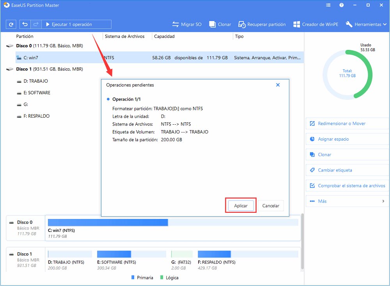Image resolution: width=390 pixels, height=286 pixels.
Task: Select F: RESPALDO block in disk map
Action: (248, 260)
